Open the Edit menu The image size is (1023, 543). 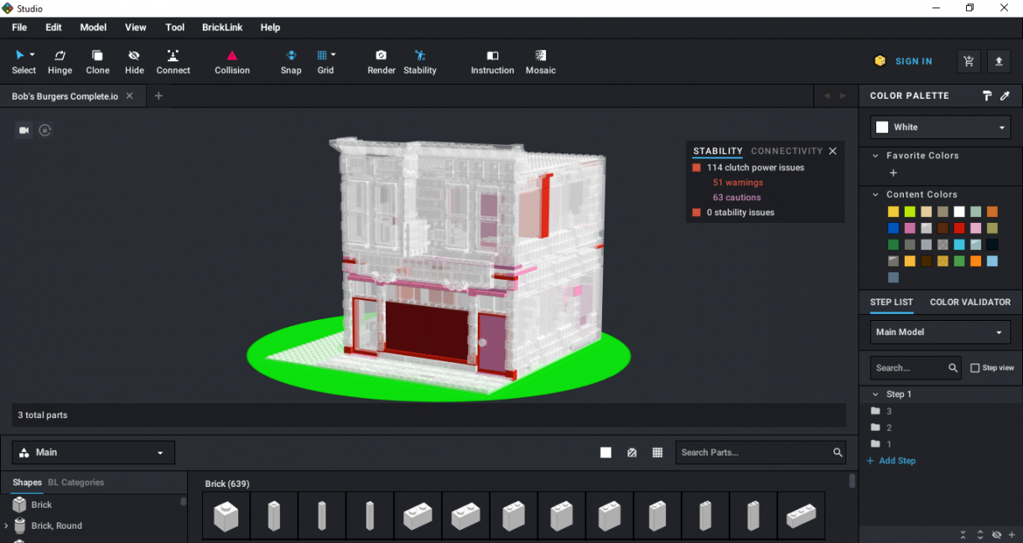pos(54,28)
